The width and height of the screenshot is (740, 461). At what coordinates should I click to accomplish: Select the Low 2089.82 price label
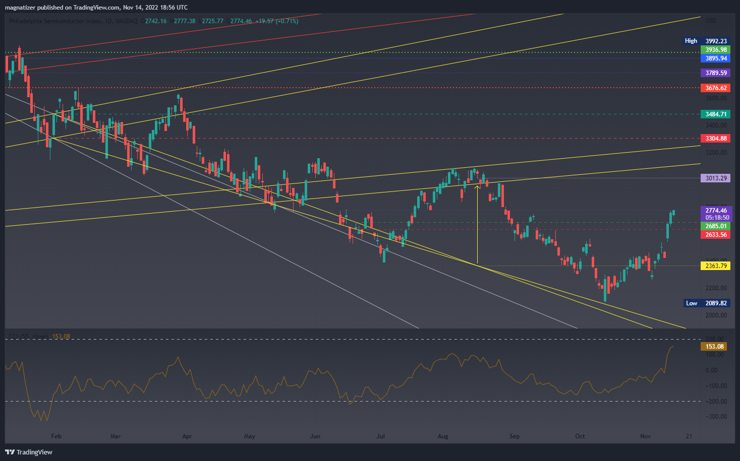coord(707,303)
